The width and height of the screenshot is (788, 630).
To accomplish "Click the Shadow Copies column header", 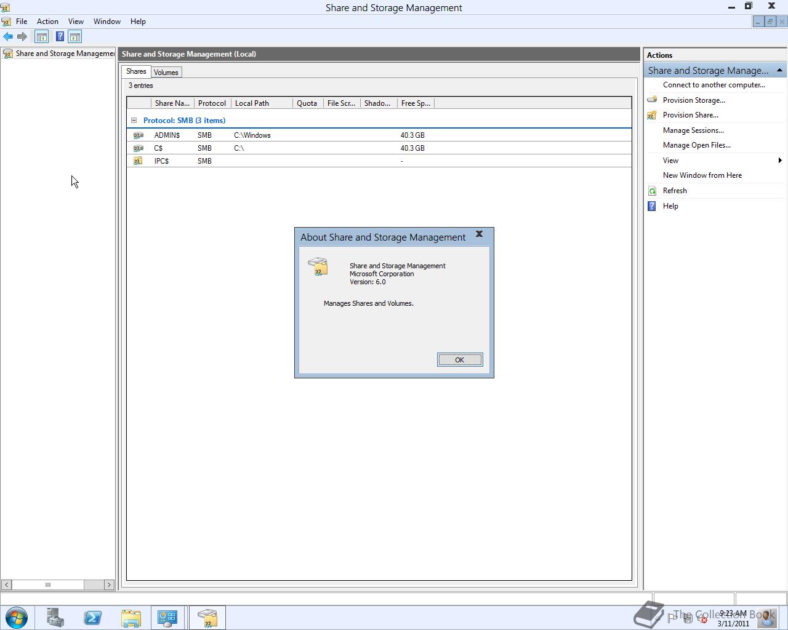I will click(379, 103).
